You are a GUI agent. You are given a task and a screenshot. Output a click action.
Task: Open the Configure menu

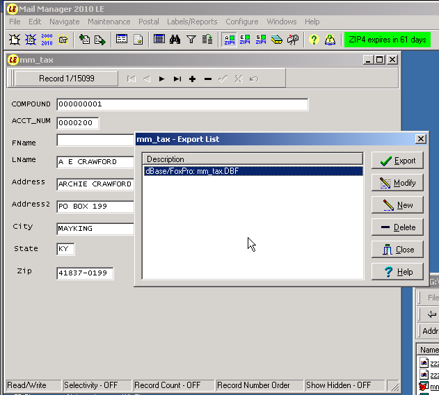(x=242, y=22)
